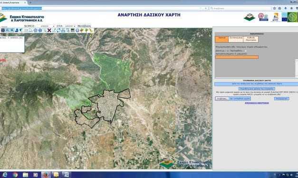This screenshot has width=298, height=178.
Task: Click the browser bookmark star icon
Action: [274, 9]
